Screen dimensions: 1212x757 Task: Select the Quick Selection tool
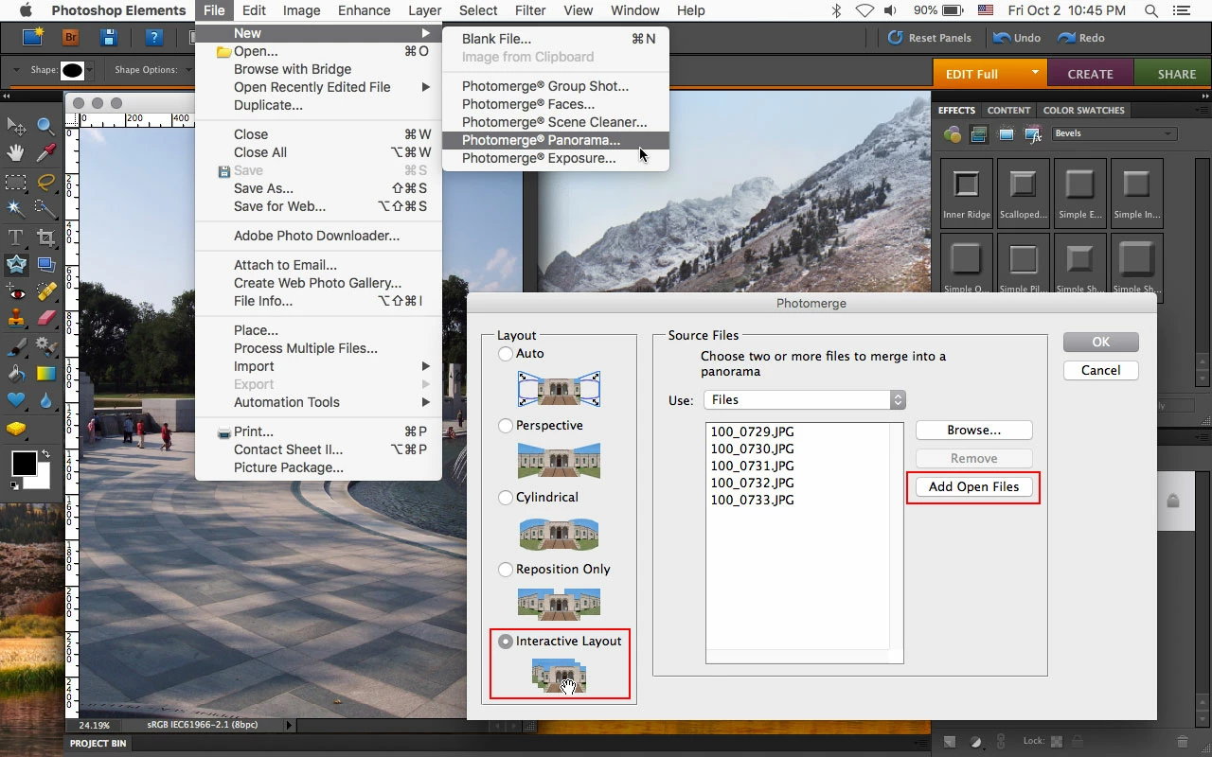[45, 208]
